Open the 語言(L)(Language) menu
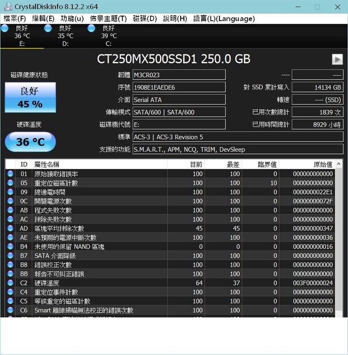The width and height of the screenshot is (348, 355). [224, 18]
